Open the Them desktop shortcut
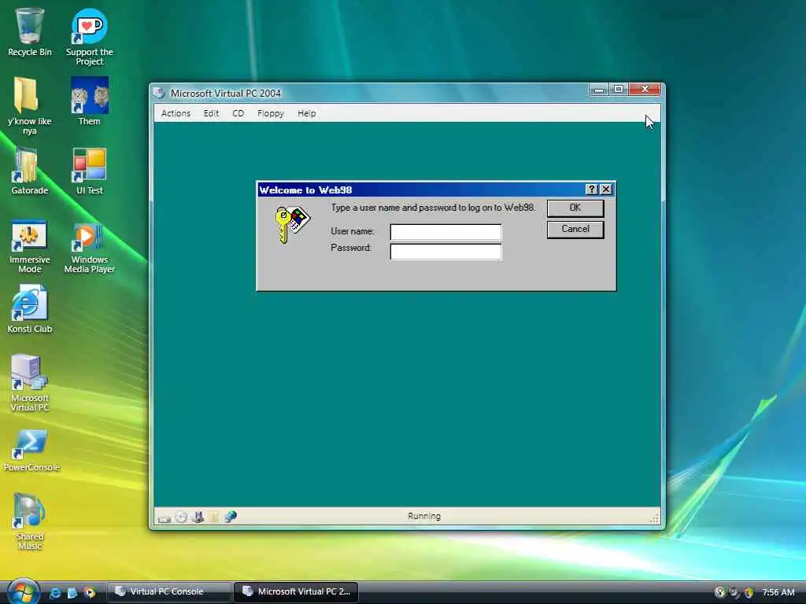The image size is (806, 604). pyautogui.click(x=90, y=101)
